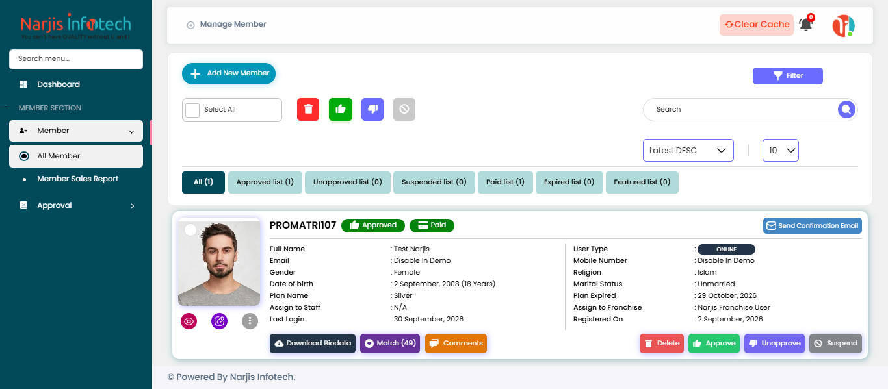Screen dimensions: 888x389
Task: Click the Narjis Infotech logo
Action: (x=75, y=26)
